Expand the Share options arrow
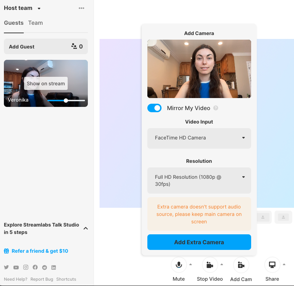The height and width of the screenshot is (286, 294). (x=284, y=264)
